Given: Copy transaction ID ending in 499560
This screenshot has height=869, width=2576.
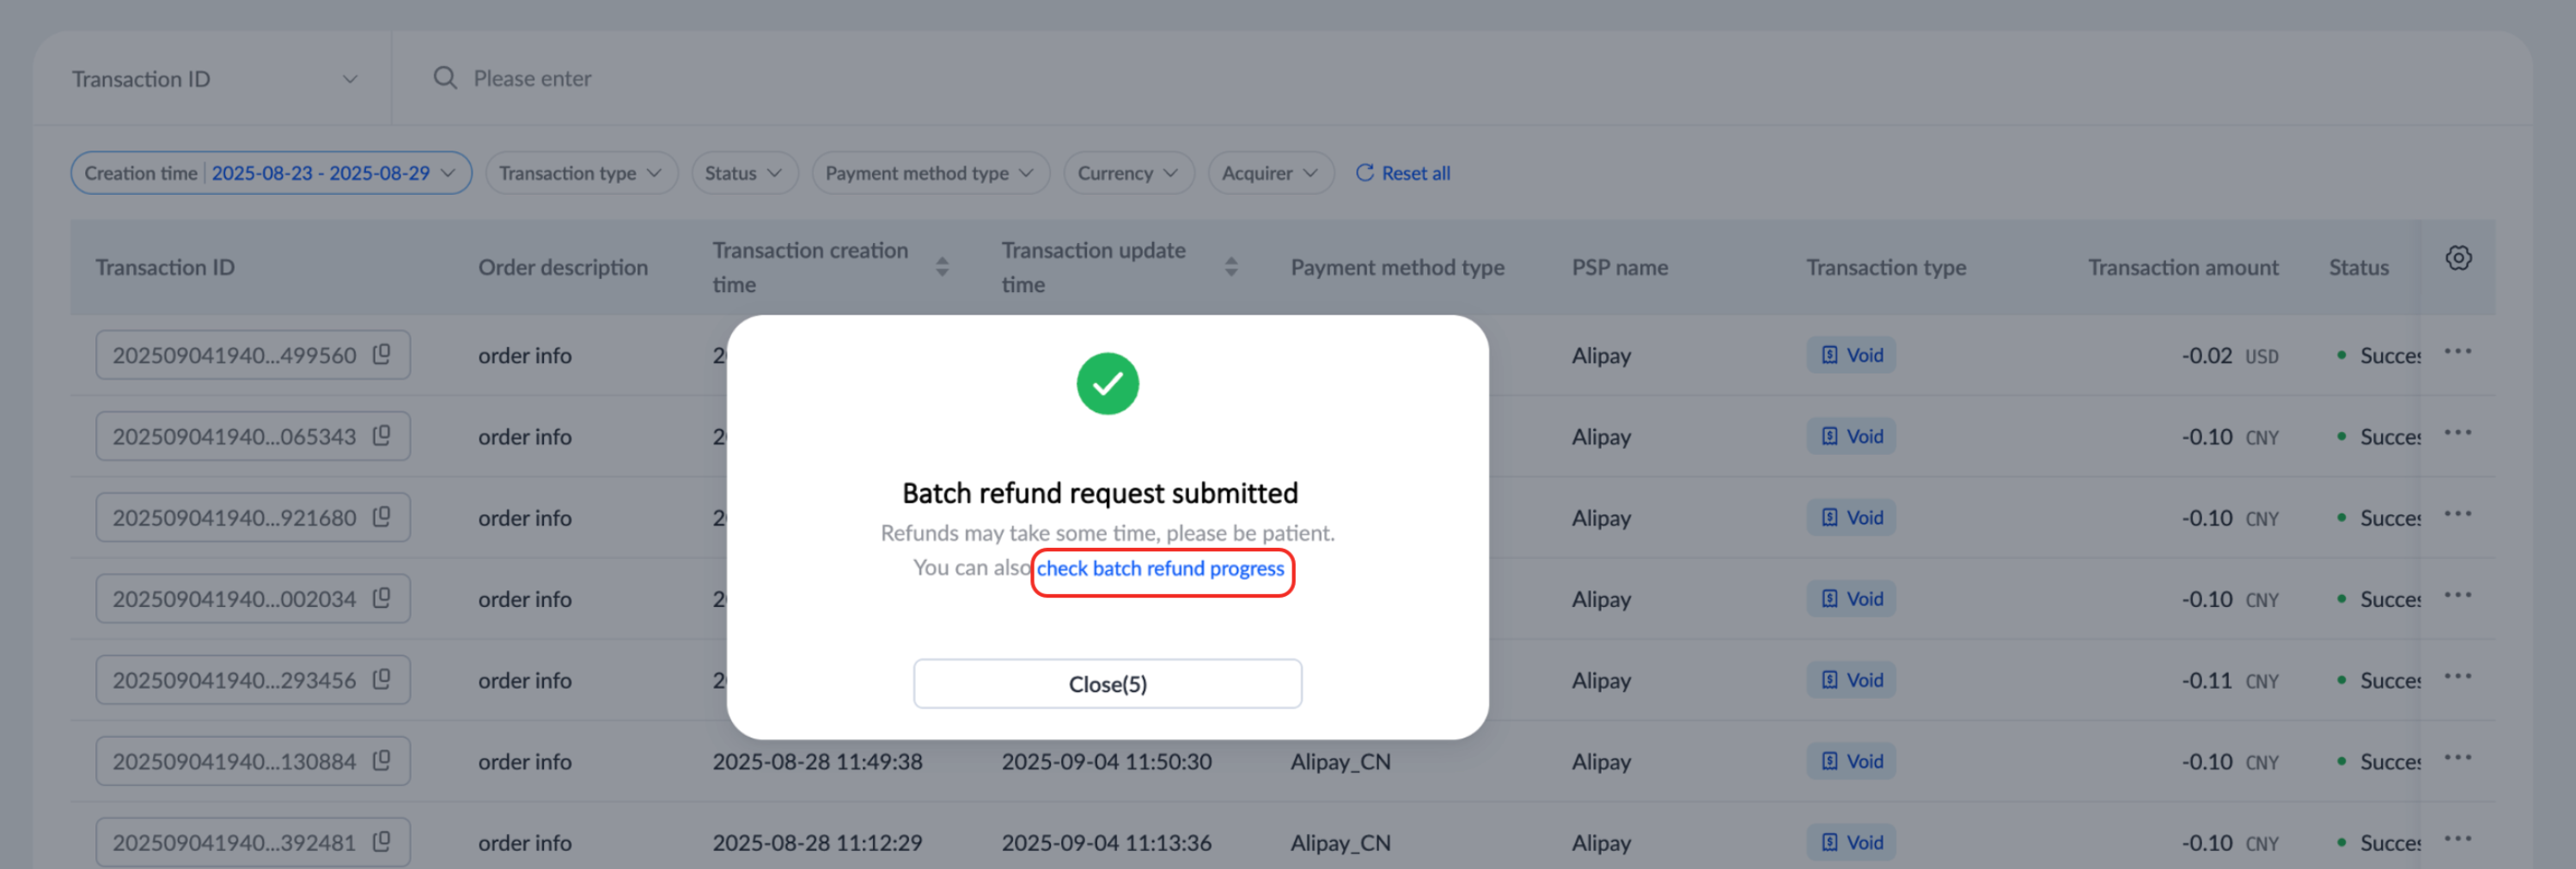Looking at the screenshot, I should coord(381,355).
